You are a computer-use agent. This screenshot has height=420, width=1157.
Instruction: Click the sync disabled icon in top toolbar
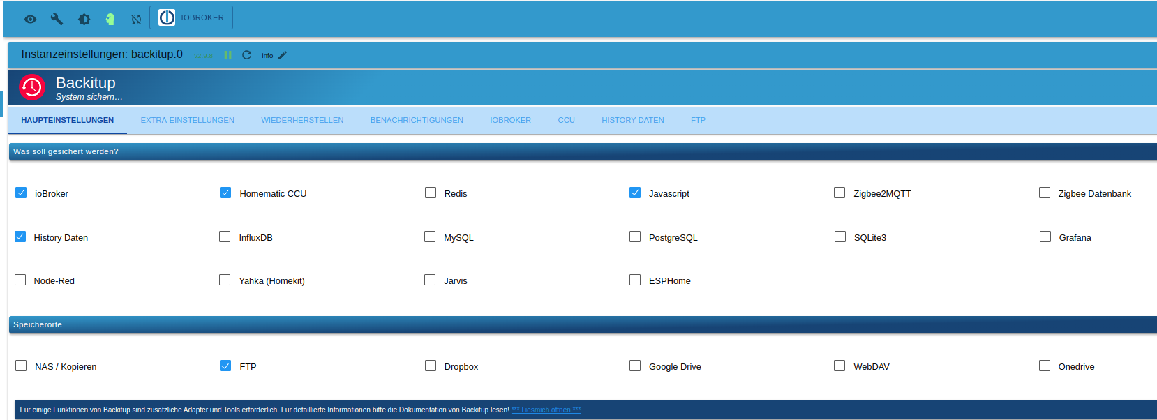tap(136, 20)
